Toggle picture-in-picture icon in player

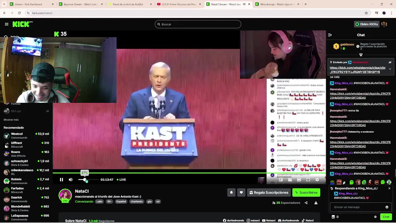tap(281, 180)
